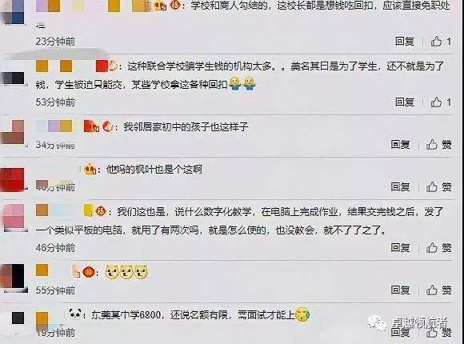
Task: Click the panda badge icon before 东莞某中学
Action: (x=75, y=314)
